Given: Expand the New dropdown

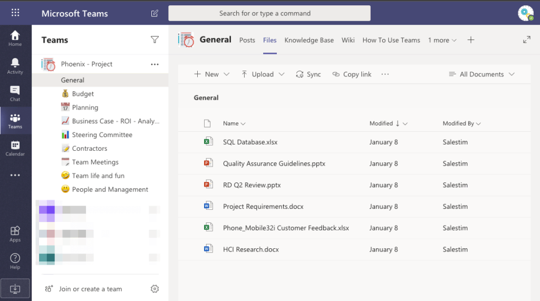Looking at the screenshot, I should (226, 74).
